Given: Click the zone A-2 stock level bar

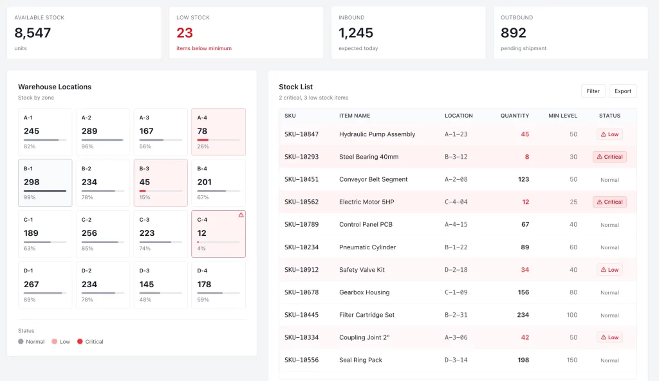Looking at the screenshot, I should tap(103, 139).
